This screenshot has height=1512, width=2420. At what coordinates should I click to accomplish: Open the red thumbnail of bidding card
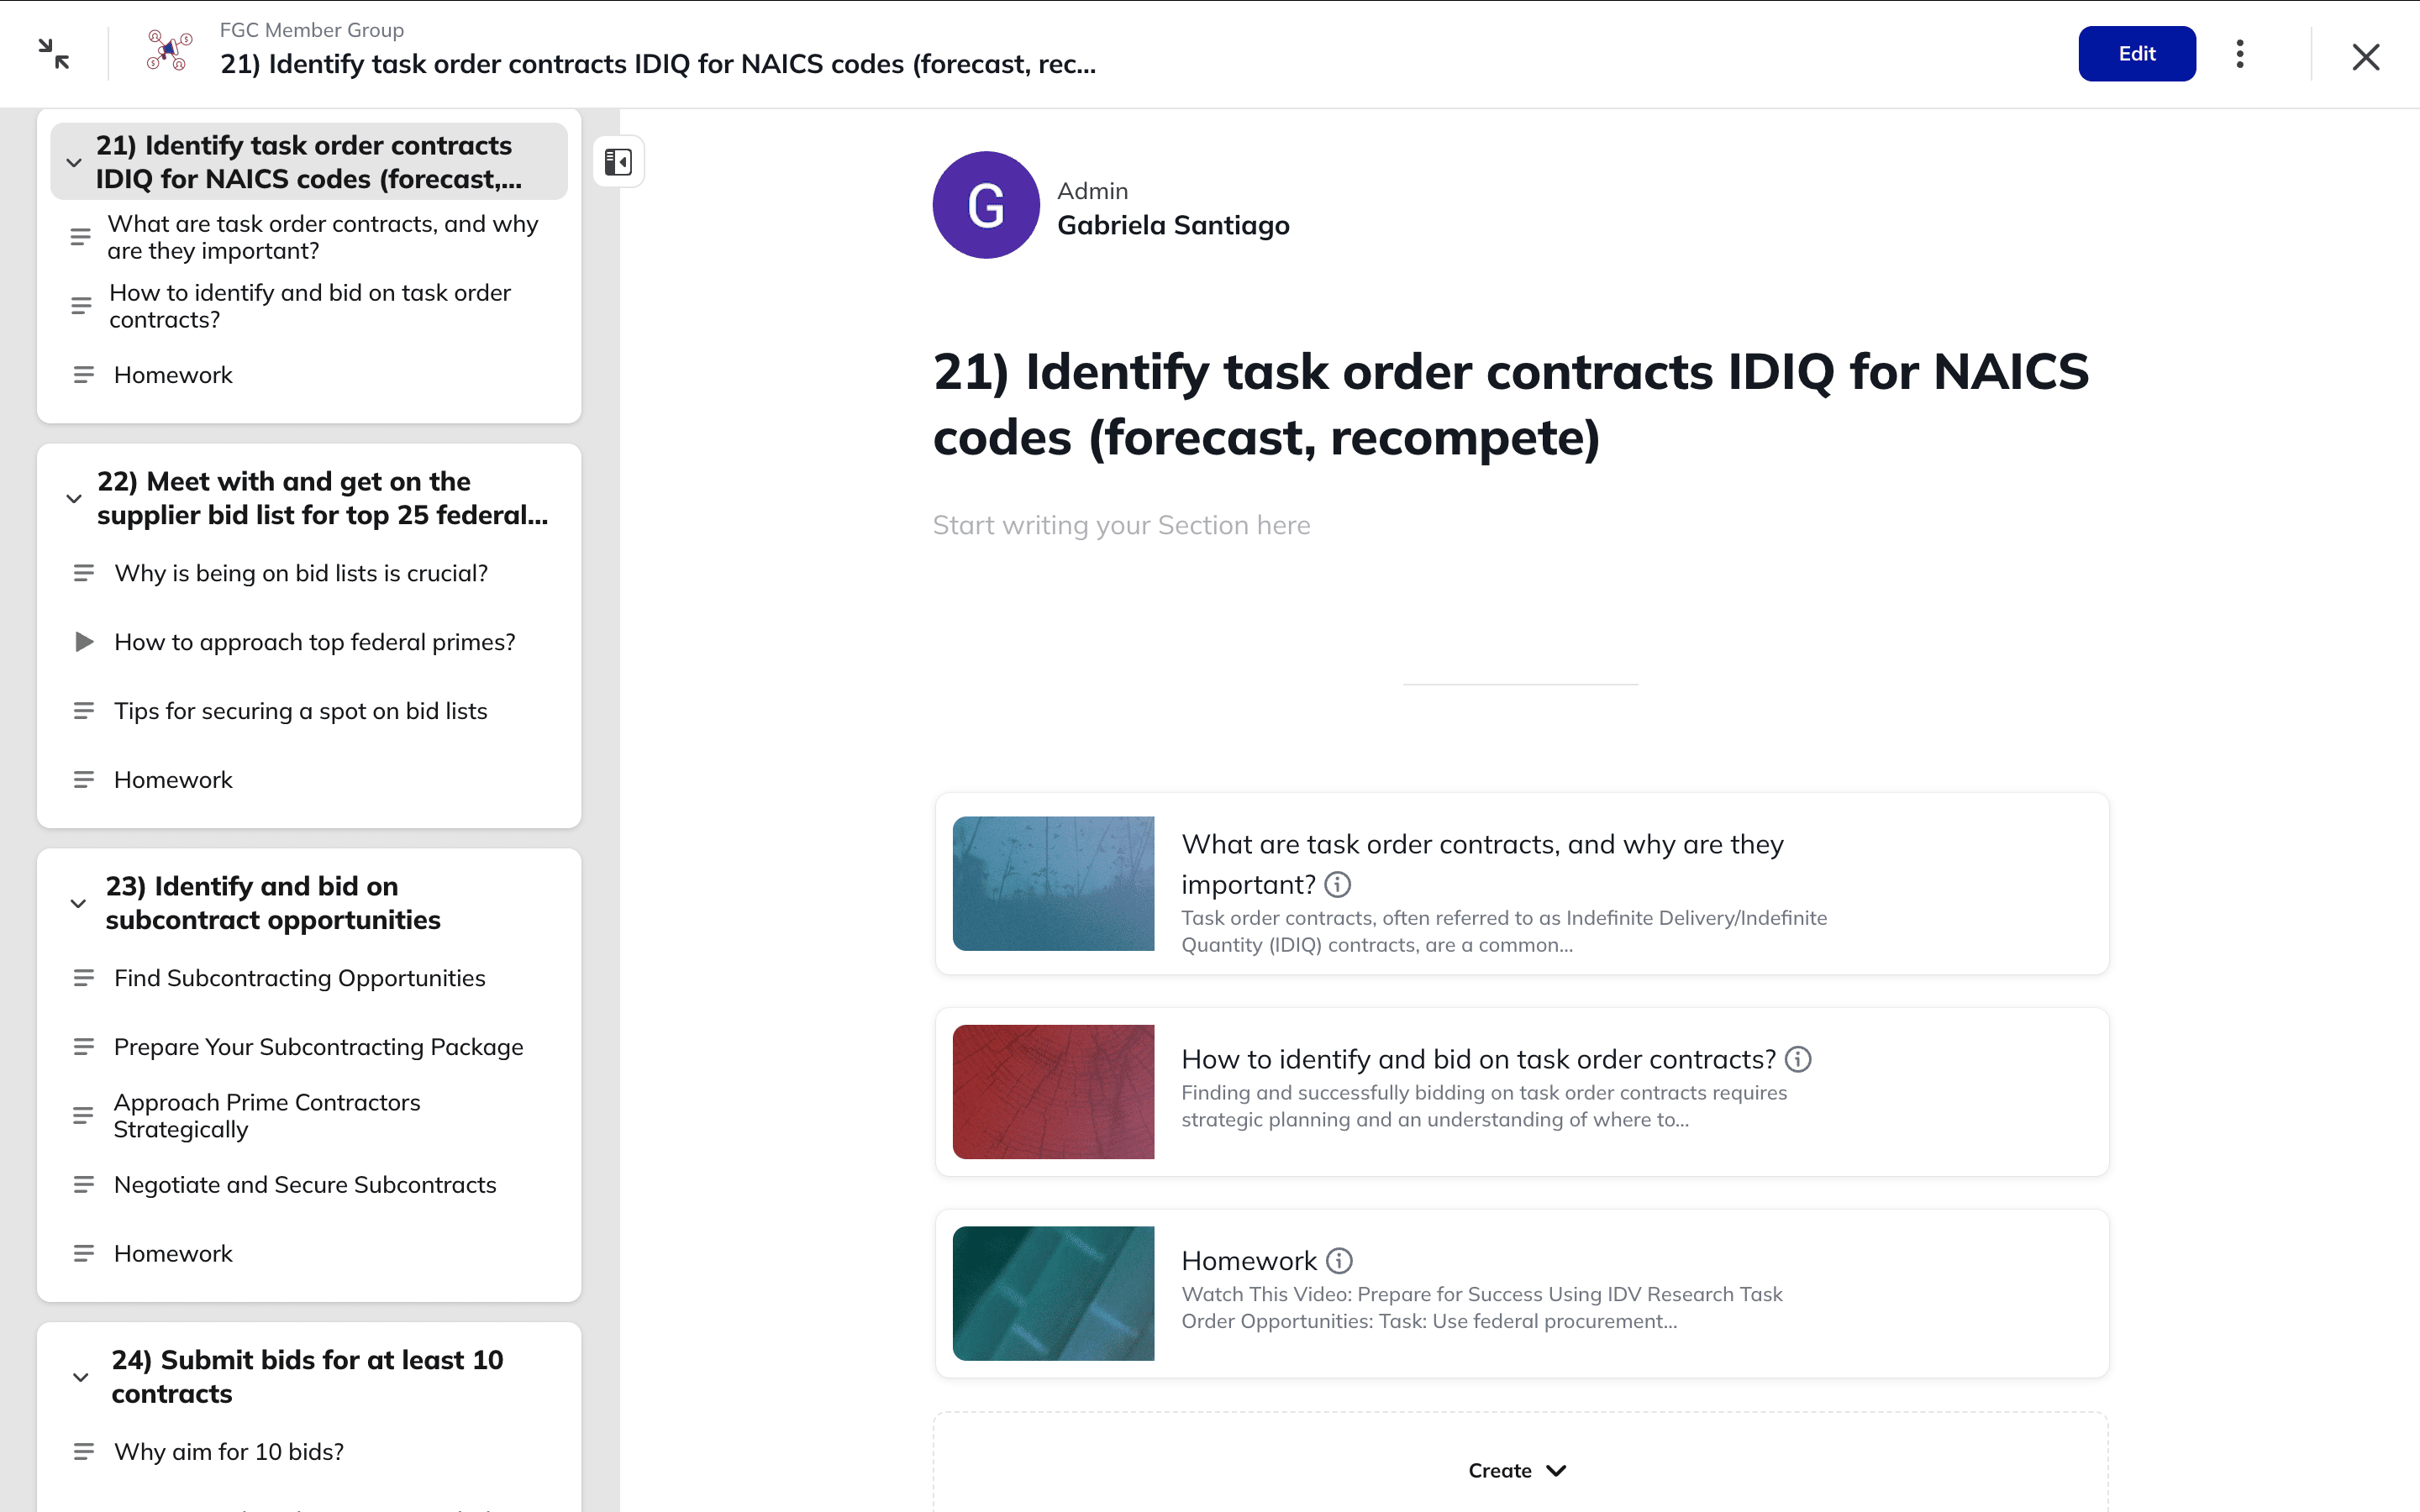(x=1053, y=1092)
